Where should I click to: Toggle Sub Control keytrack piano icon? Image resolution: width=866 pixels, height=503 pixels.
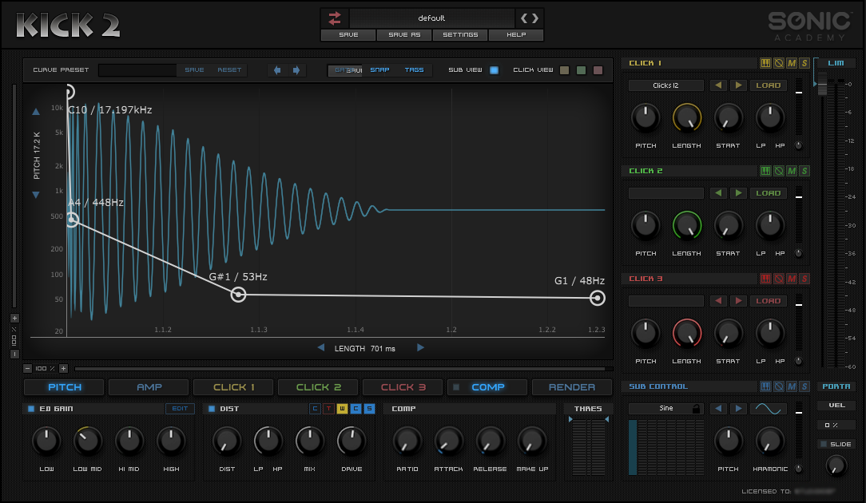[765, 386]
